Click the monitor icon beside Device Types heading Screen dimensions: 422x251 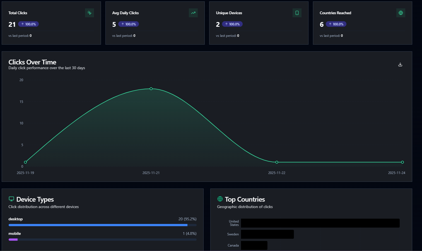pos(11,199)
